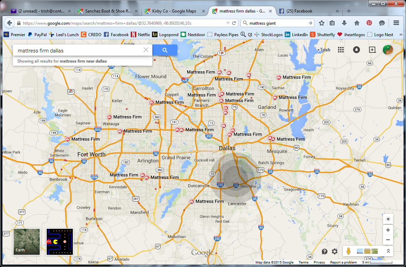This screenshot has width=406, height=267.
Task: Clear the mattress firm dallas search
Action: (146, 50)
